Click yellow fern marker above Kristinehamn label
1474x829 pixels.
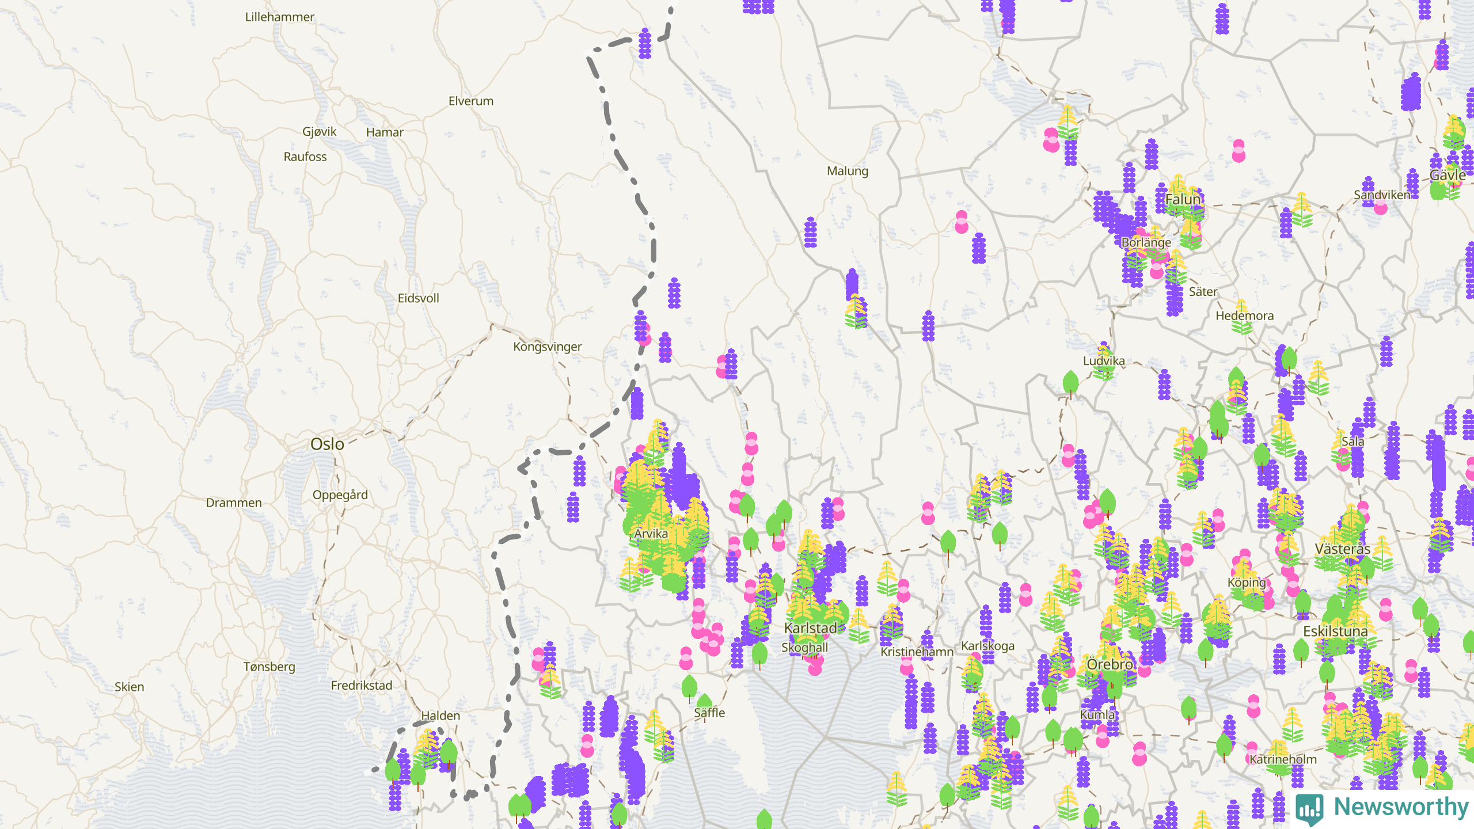pyautogui.click(x=892, y=622)
